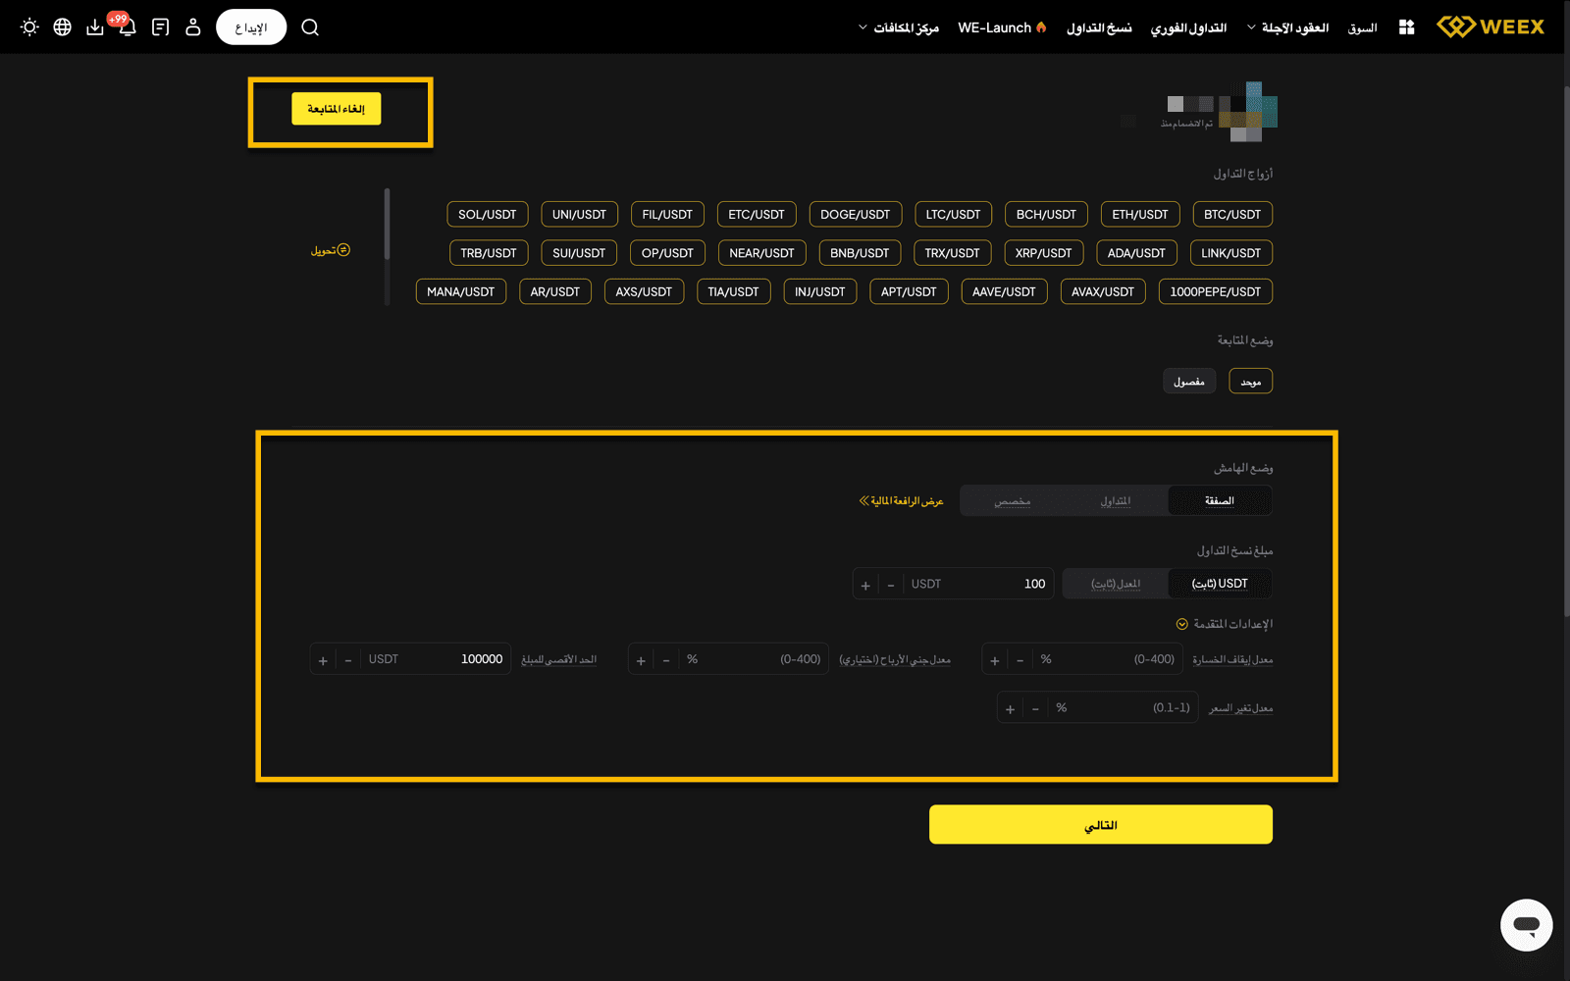Open the language globe icon
1570x981 pixels.
point(62,27)
